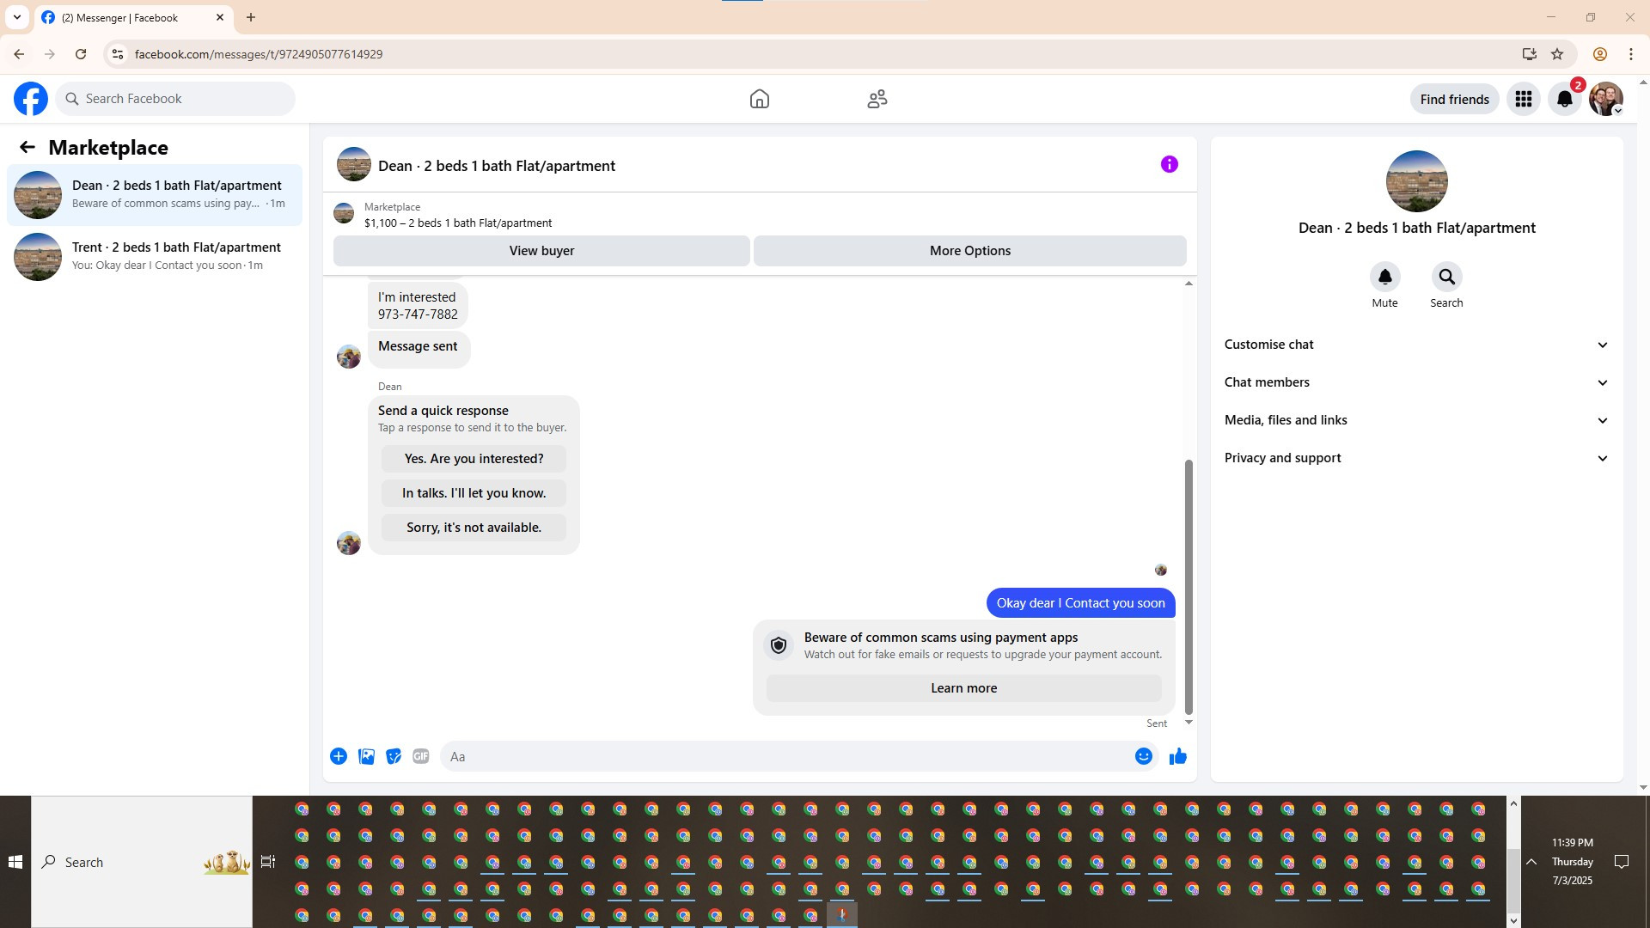Open the GIF picker icon
Image resolution: width=1650 pixels, height=928 pixels.
click(x=420, y=756)
